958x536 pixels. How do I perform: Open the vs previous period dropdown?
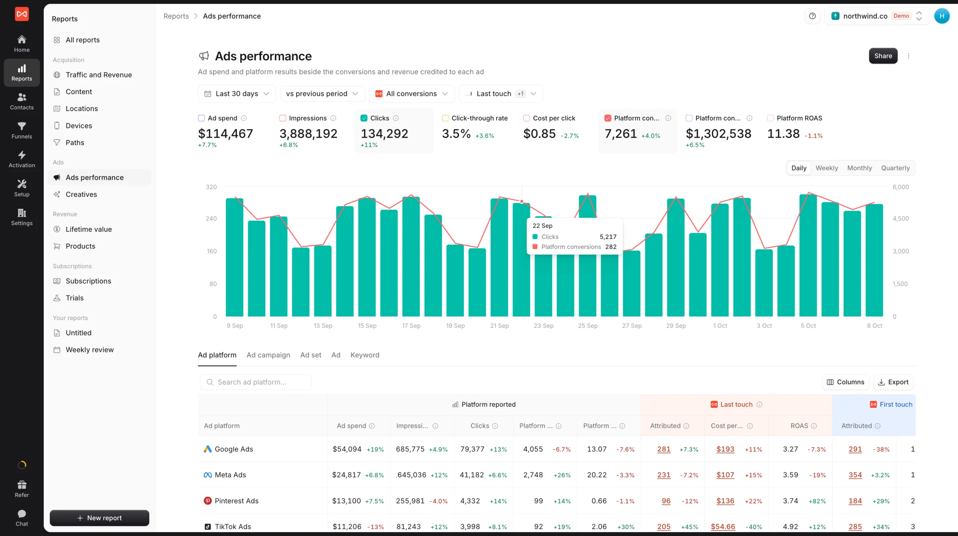click(x=323, y=94)
